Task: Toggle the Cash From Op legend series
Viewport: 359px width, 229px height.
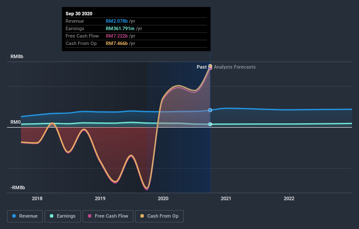Action: point(159,216)
